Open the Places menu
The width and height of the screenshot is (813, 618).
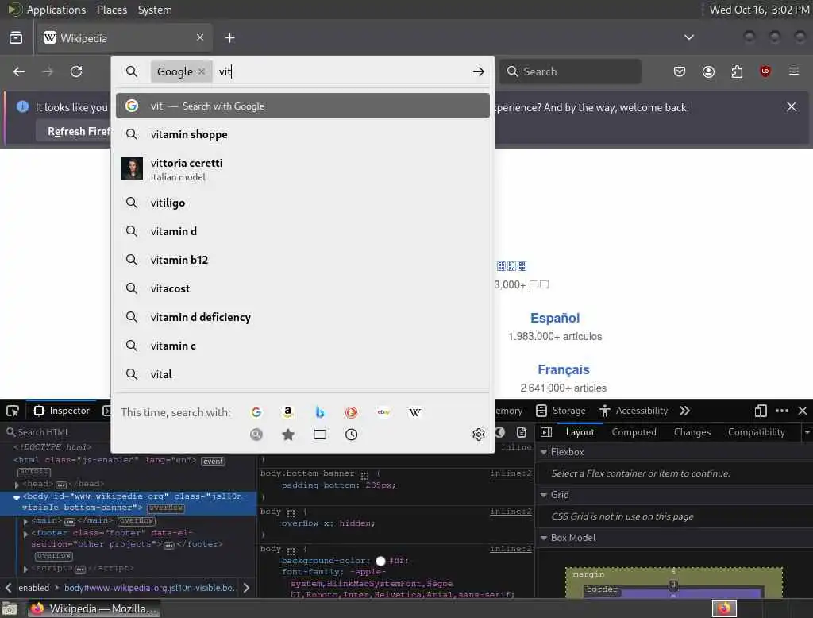coord(111,10)
